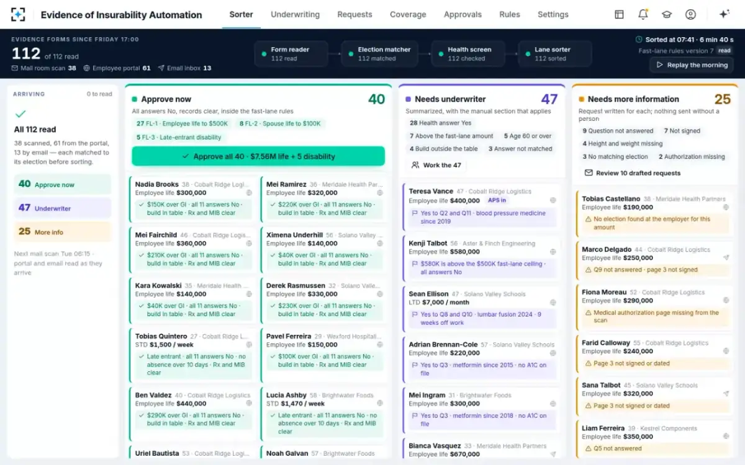Review 10 drafted requests

tap(633, 173)
